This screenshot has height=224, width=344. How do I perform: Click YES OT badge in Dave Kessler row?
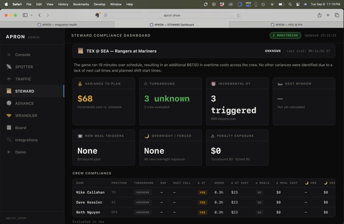coord(202,203)
